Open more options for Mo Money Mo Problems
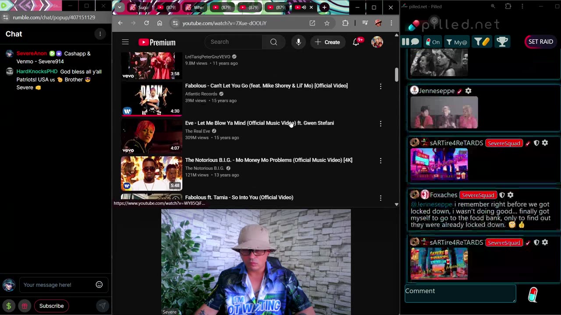561x315 pixels. [380, 161]
